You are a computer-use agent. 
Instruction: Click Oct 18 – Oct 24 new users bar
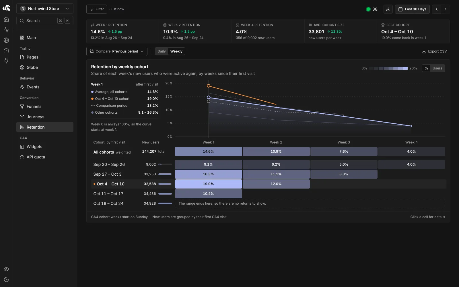click(x=165, y=203)
